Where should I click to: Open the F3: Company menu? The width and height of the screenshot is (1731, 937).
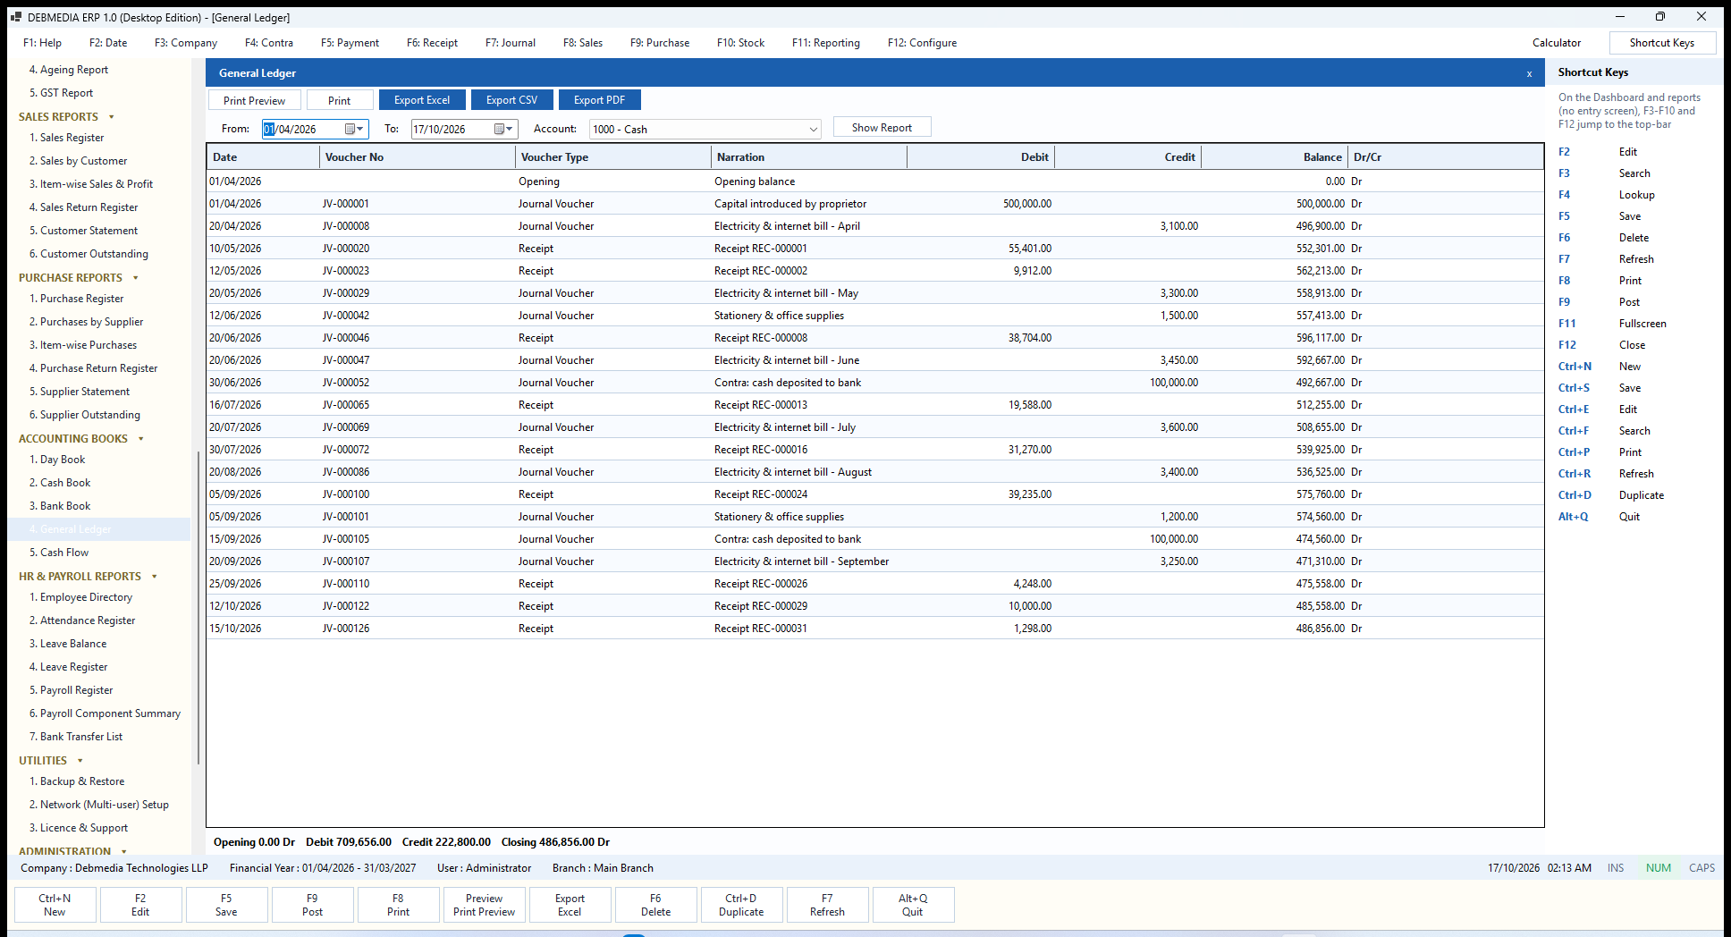coord(186,43)
